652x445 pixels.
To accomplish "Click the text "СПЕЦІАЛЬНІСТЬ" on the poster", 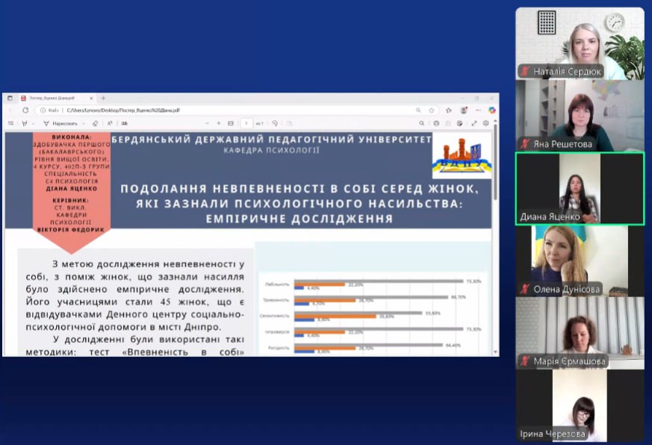I will click(71, 174).
